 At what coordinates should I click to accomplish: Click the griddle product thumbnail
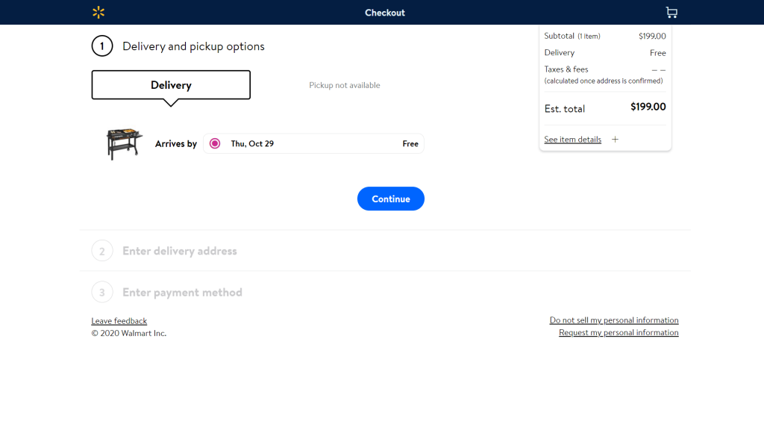click(124, 143)
